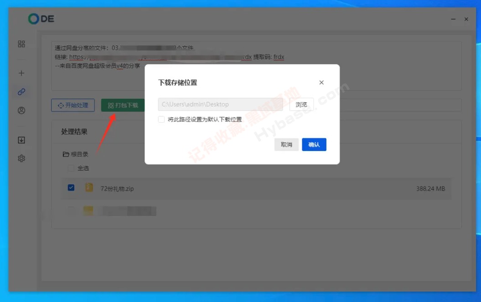
Task: Open the settings gear in sidebar
Action: click(21, 158)
